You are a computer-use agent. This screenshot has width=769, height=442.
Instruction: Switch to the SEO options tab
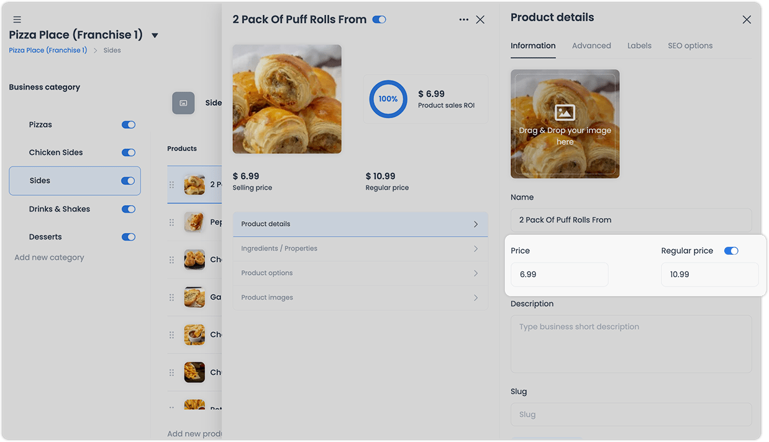pyautogui.click(x=690, y=46)
